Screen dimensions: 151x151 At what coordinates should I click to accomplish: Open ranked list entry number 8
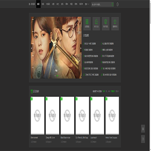pyautogui.click(x=108, y=62)
